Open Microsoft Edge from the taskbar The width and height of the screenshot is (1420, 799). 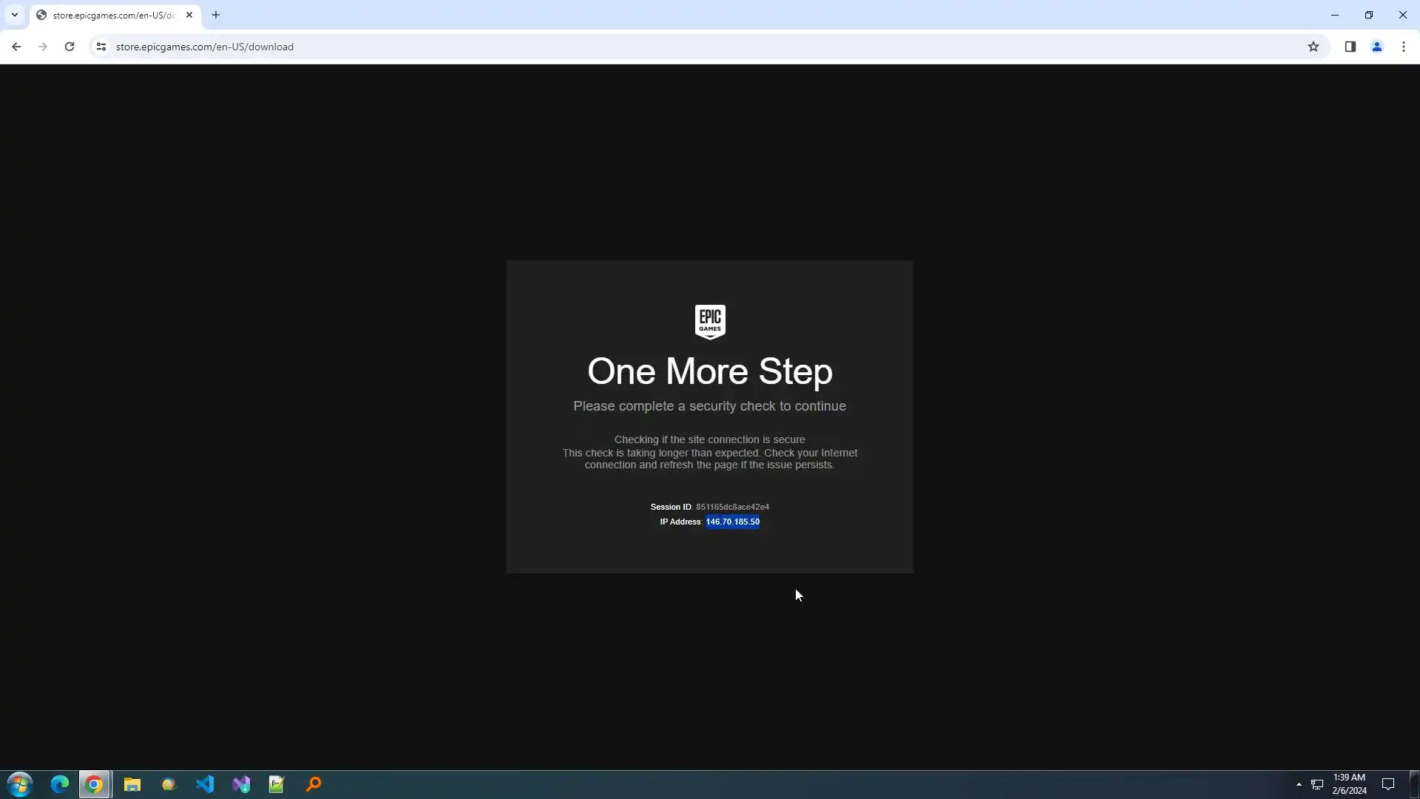(59, 784)
